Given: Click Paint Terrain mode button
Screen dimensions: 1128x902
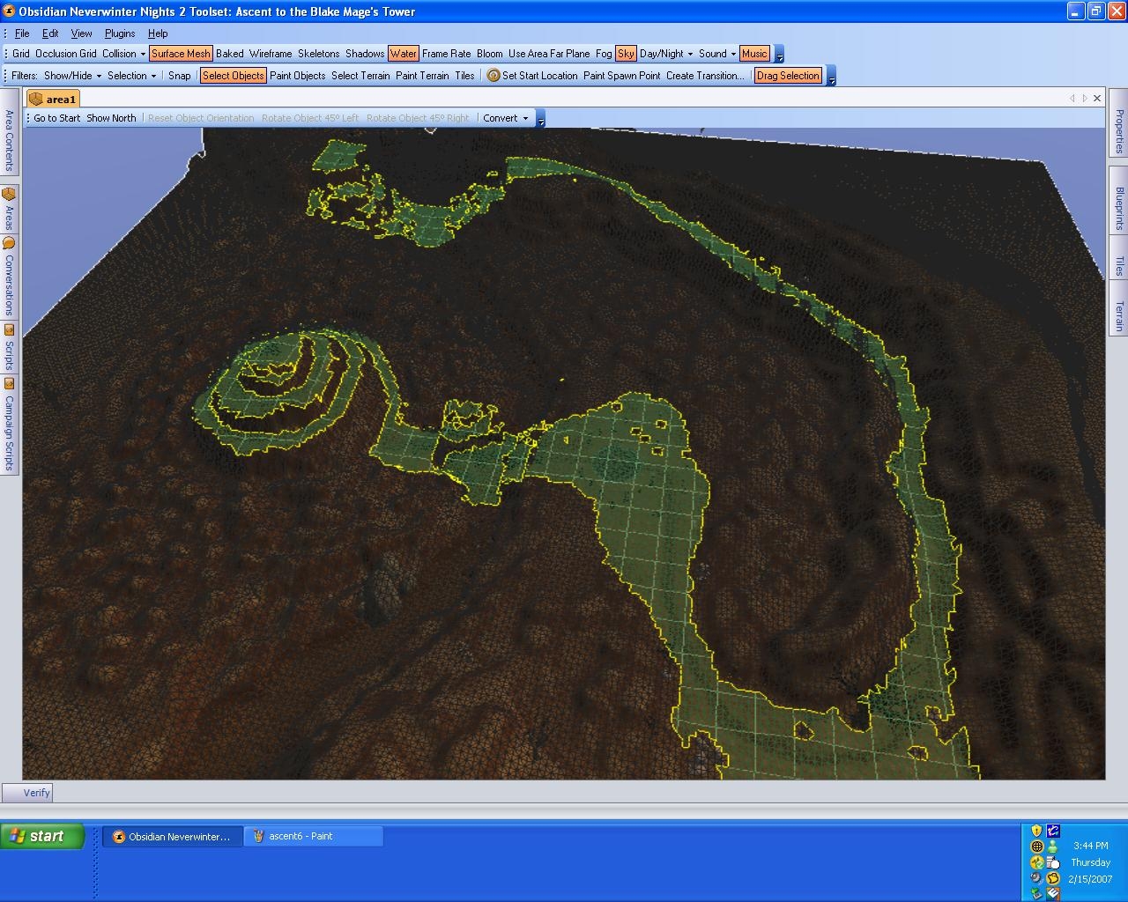Looking at the screenshot, I should [x=422, y=76].
